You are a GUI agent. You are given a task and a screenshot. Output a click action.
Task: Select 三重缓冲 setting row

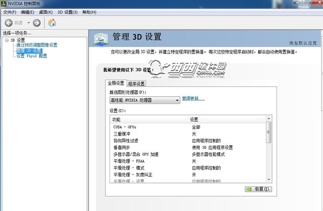[x=188, y=134]
